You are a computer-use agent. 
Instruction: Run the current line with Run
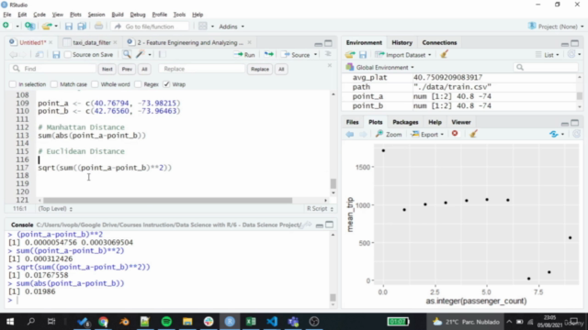pyautogui.click(x=244, y=55)
